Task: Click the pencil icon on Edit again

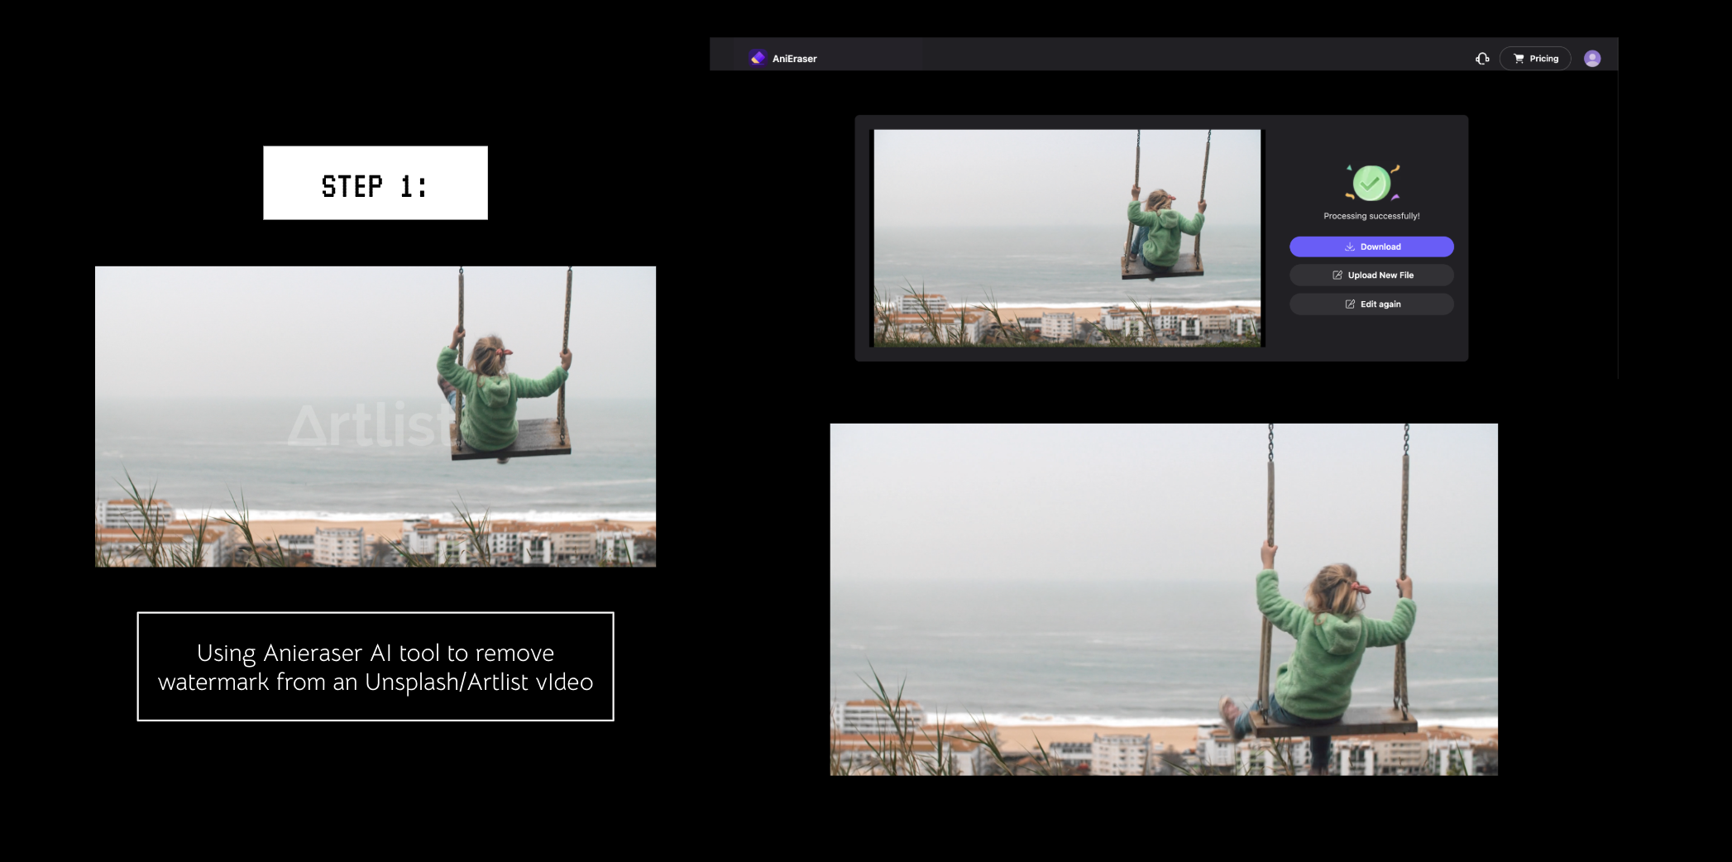Action: pos(1350,304)
